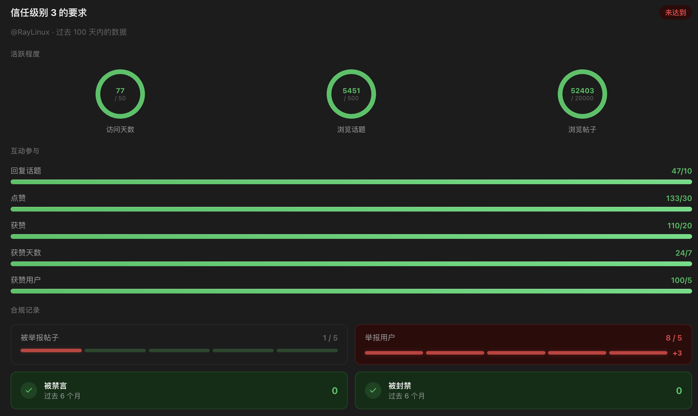The width and height of the screenshot is (698, 416).
Task: Click the heading 信任级别 3 的要求
Action: 49,13
